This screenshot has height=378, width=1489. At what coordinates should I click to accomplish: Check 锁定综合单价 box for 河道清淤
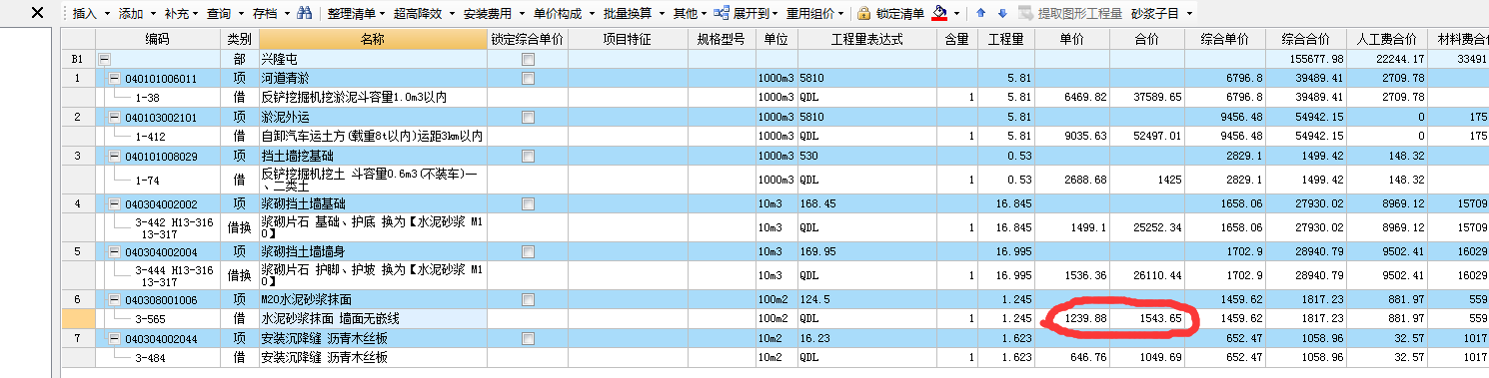click(x=528, y=78)
